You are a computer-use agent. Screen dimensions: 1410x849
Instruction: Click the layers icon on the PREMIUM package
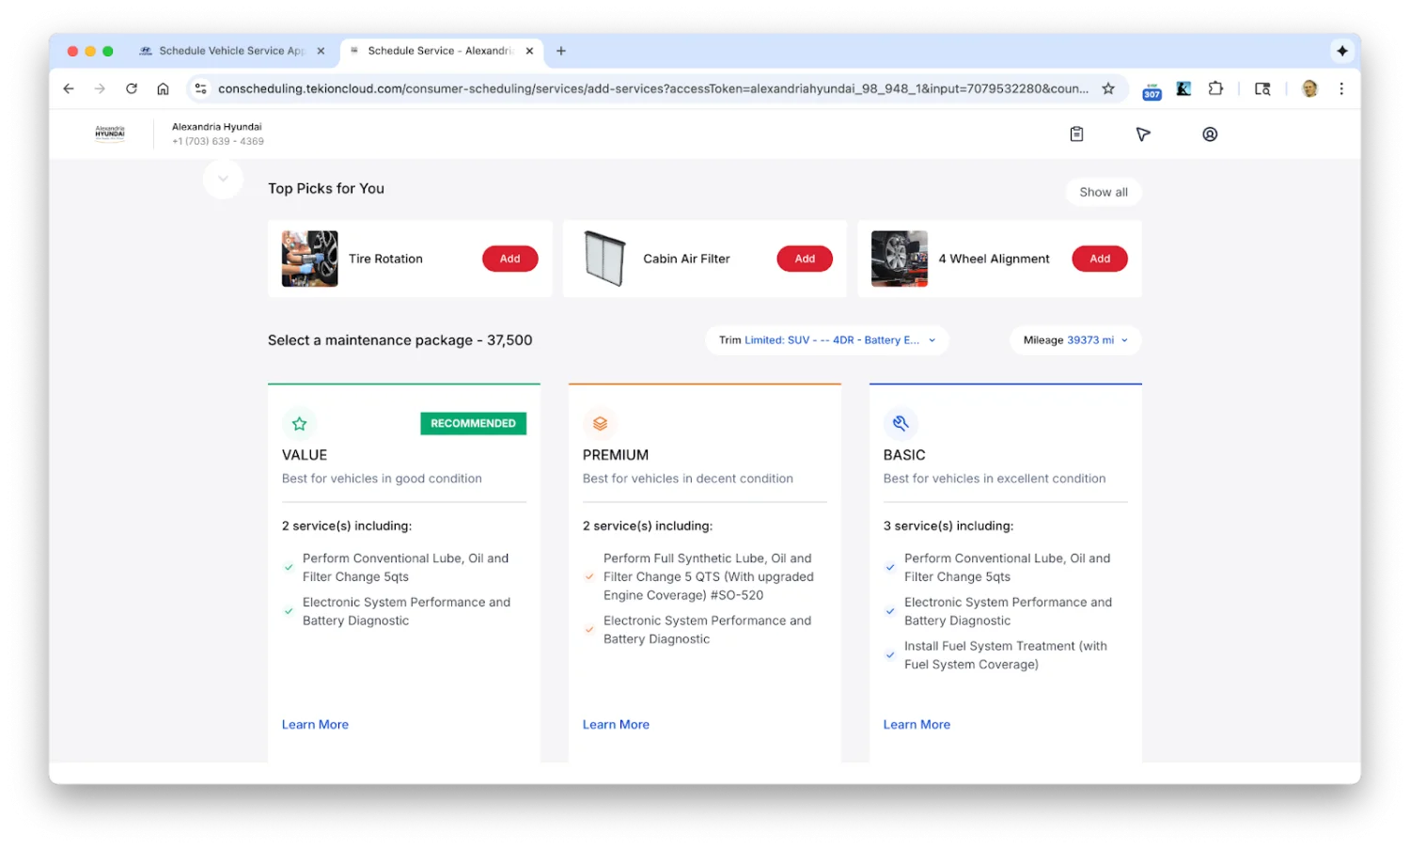pos(600,424)
